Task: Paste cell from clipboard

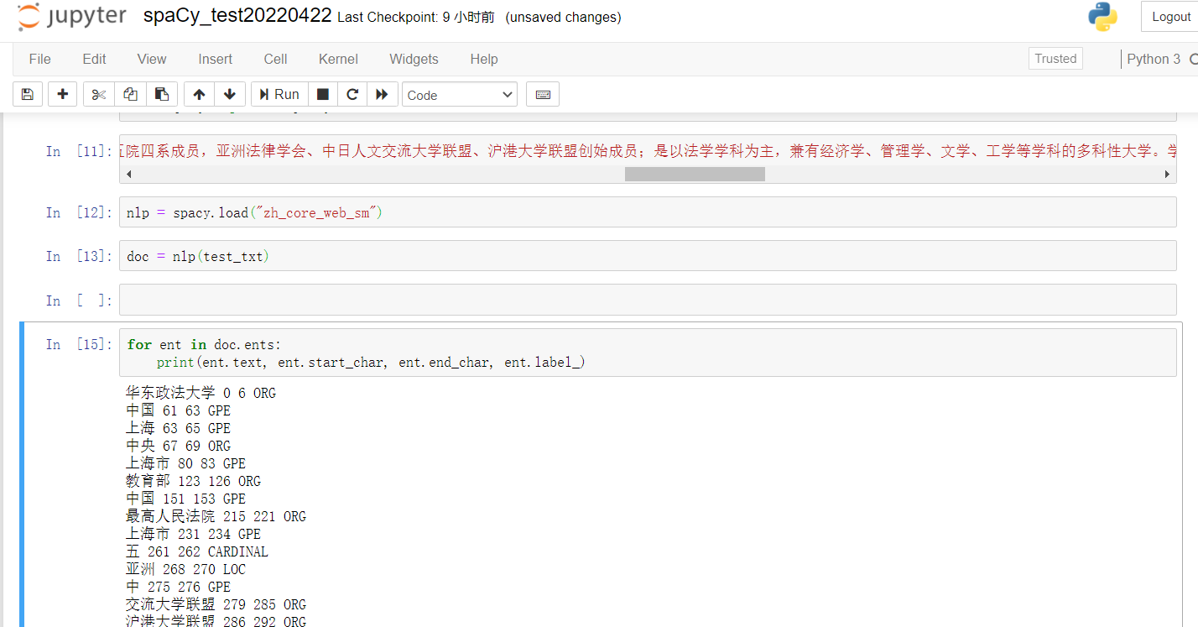Action: click(x=161, y=93)
